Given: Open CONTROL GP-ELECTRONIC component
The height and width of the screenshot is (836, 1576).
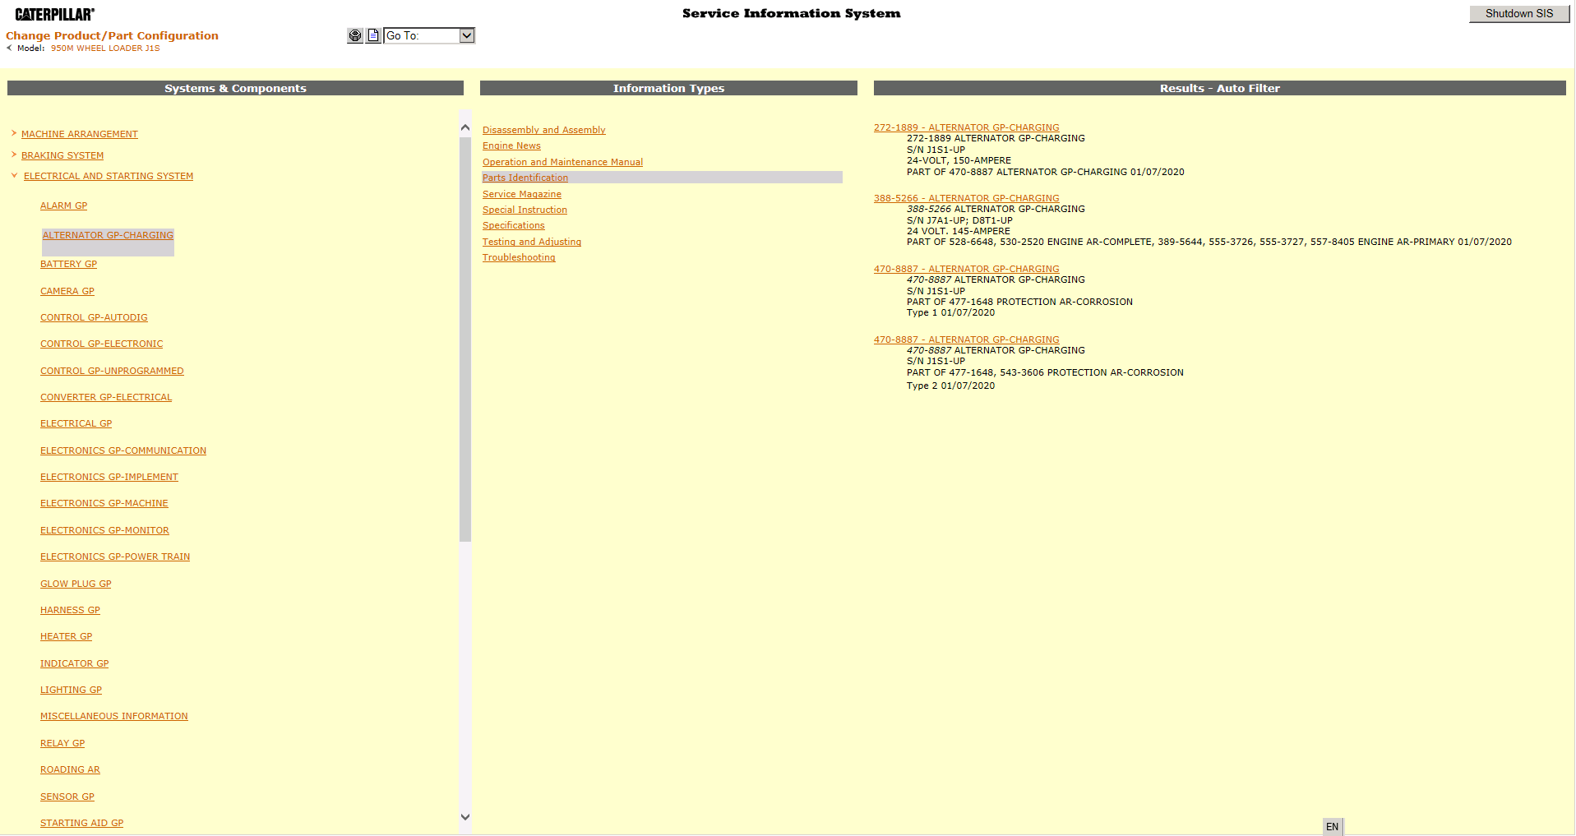Looking at the screenshot, I should [x=101, y=344].
